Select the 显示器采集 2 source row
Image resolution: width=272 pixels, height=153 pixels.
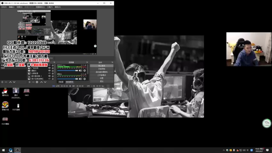[x=41, y=76]
